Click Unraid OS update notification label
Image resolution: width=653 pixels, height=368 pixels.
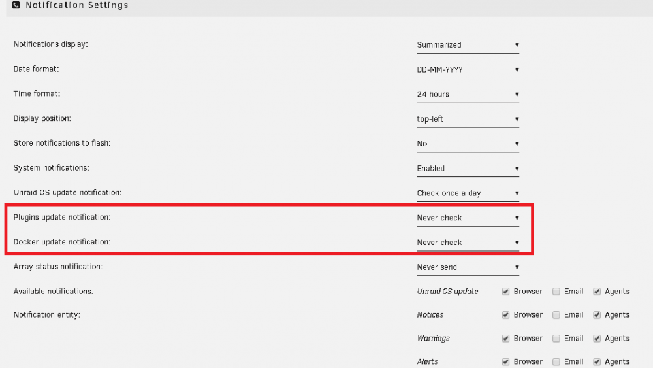point(67,193)
